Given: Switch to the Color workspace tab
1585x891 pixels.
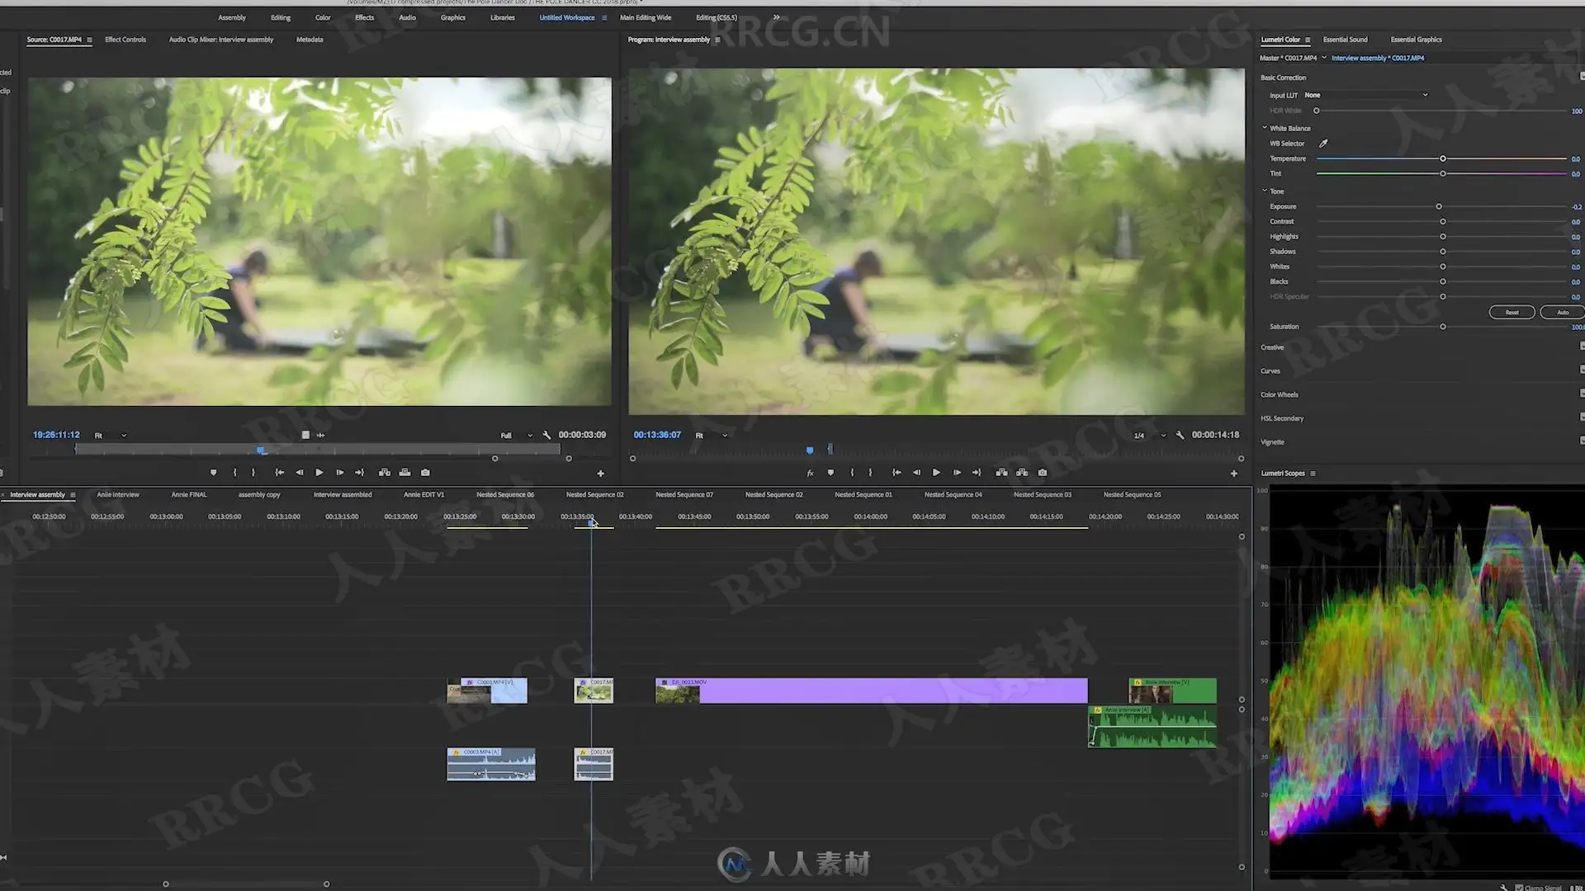Looking at the screenshot, I should coord(323,17).
